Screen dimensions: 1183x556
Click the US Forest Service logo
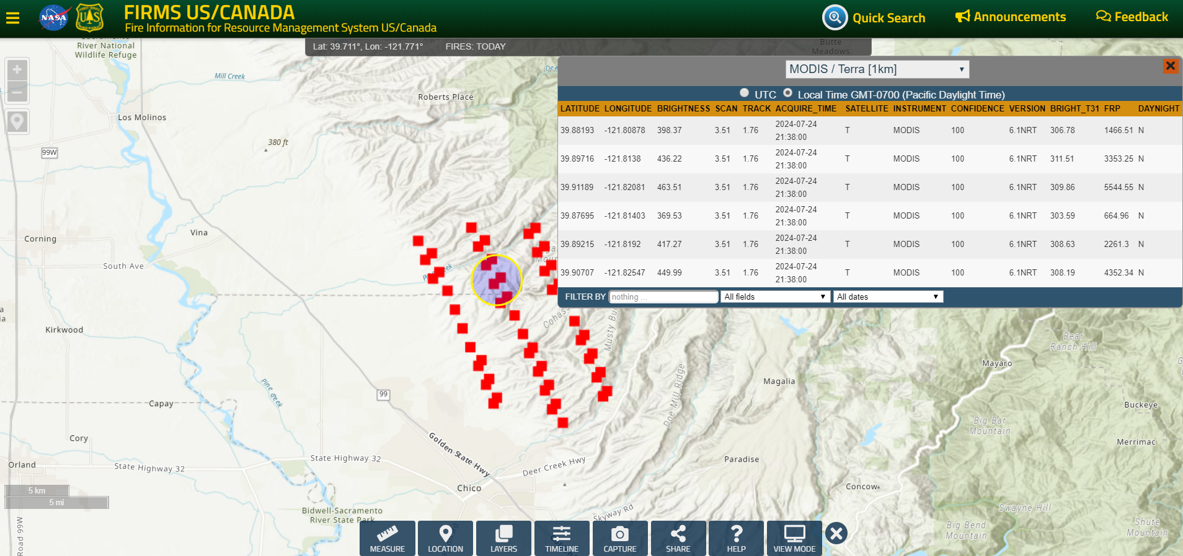pyautogui.click(x=90, y=17)
